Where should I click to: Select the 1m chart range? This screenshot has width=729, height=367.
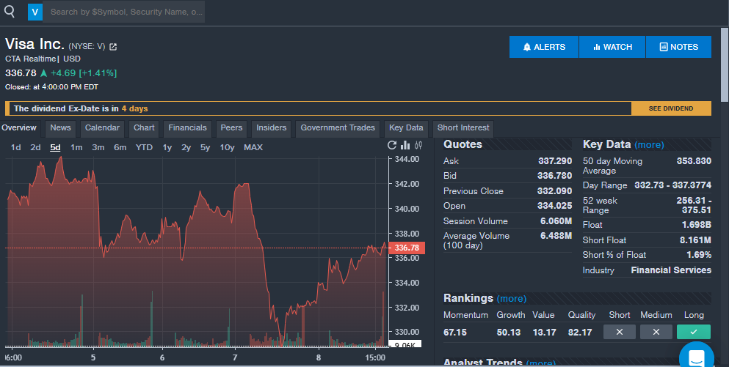pos(76,147)
